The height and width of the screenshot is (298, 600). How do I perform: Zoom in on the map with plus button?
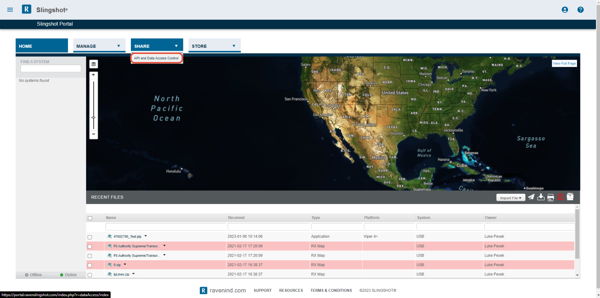tap(93, 75)
